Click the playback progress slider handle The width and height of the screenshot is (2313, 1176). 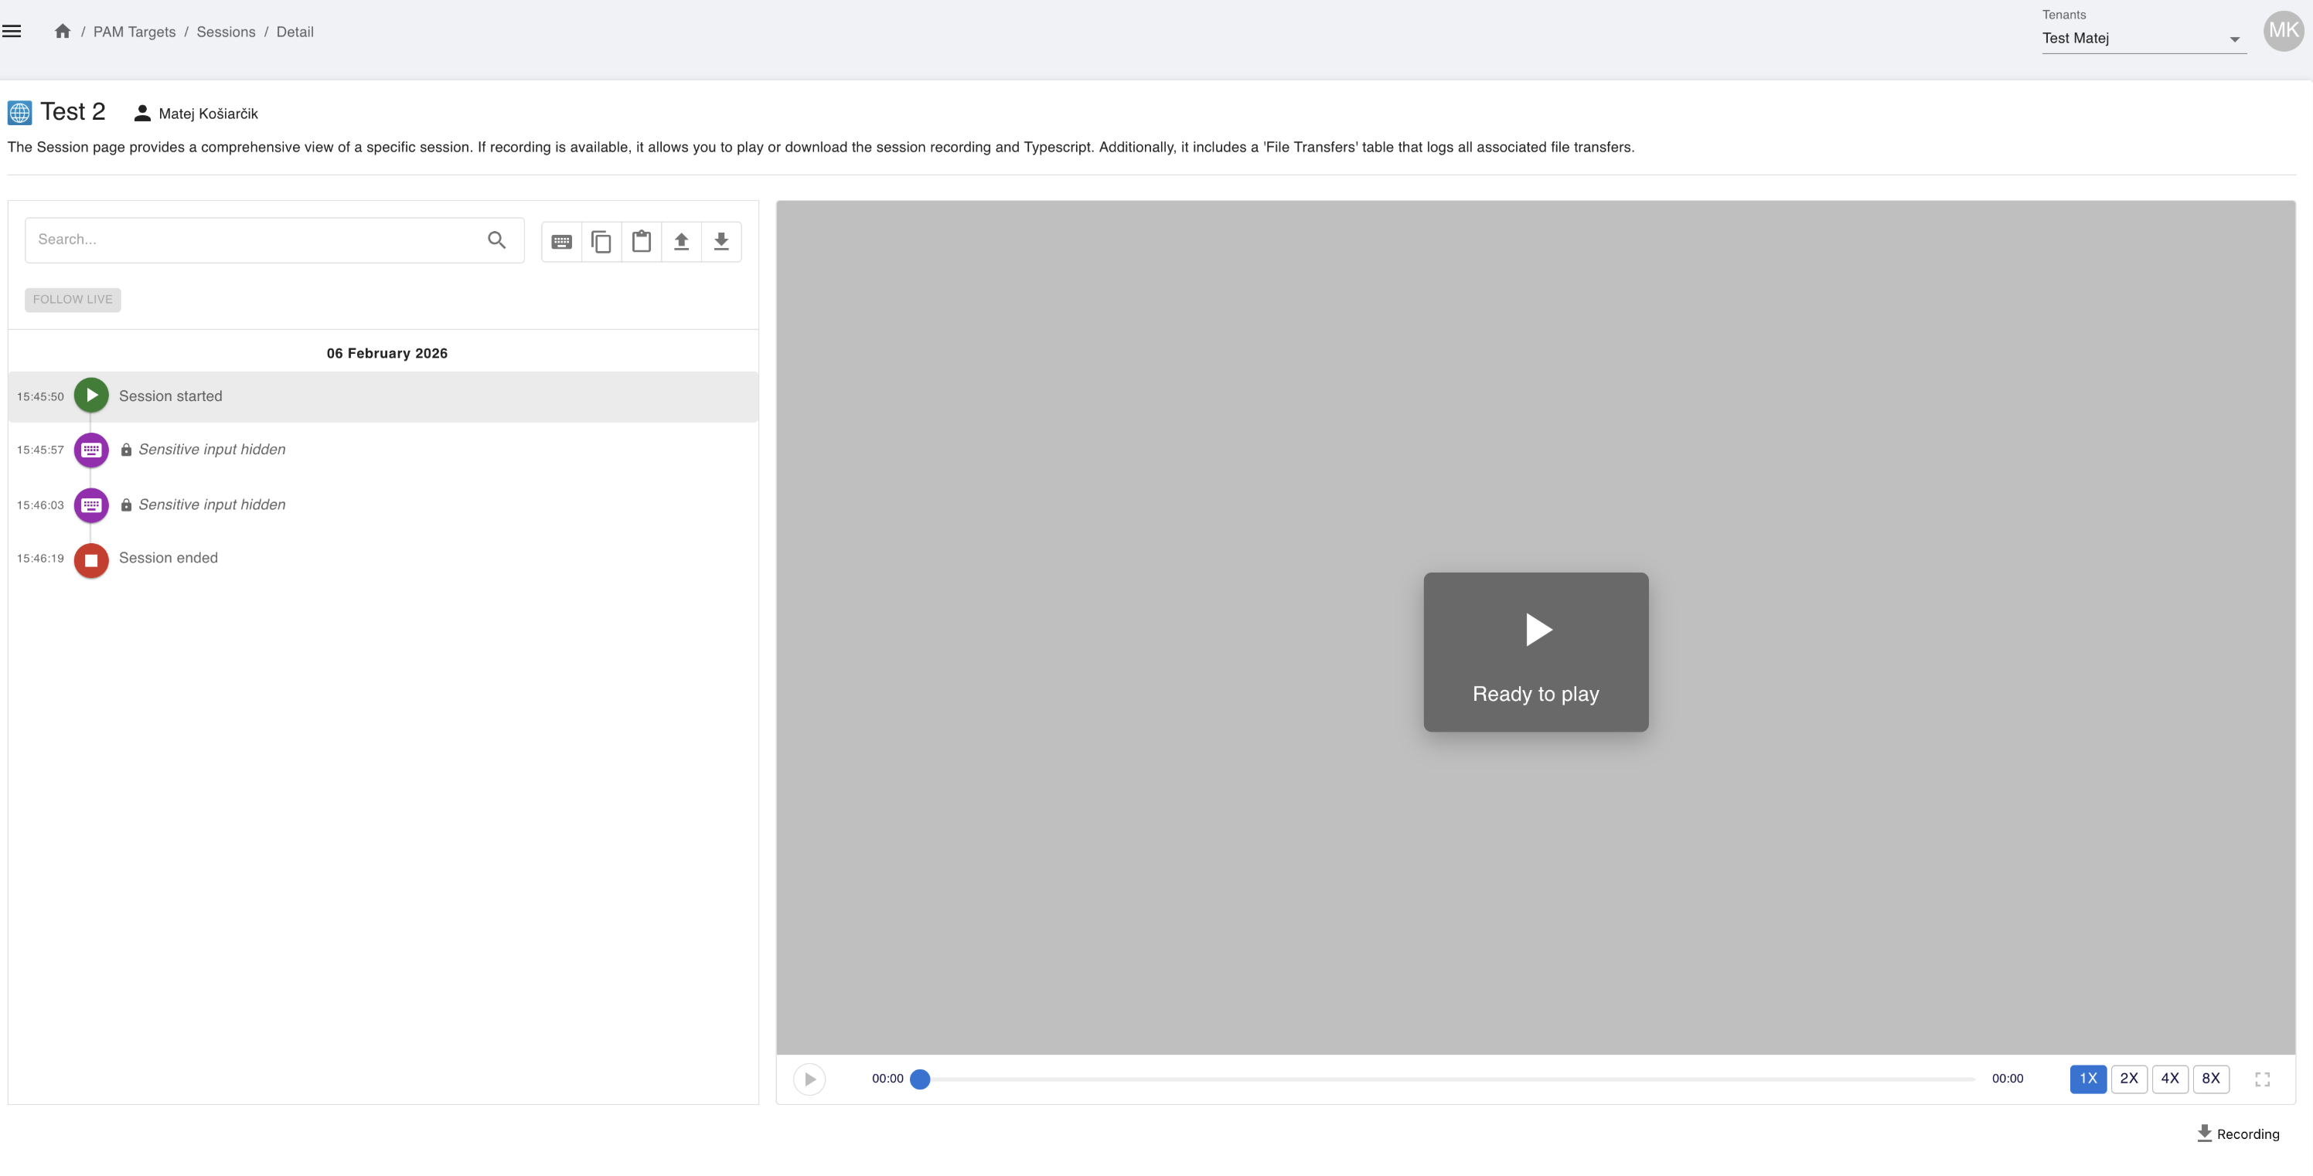(x=919, y=1079)
